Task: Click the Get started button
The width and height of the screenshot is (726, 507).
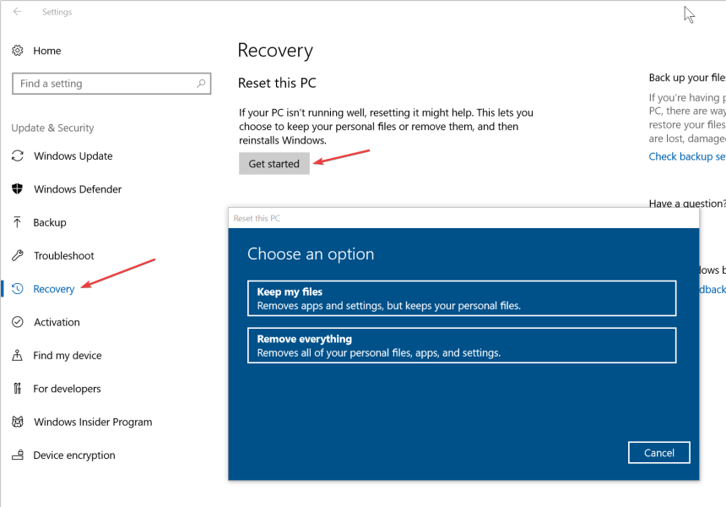Action: [x=274, y=164]
